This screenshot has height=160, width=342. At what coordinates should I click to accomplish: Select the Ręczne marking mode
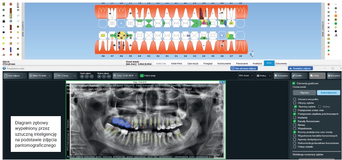304,93
